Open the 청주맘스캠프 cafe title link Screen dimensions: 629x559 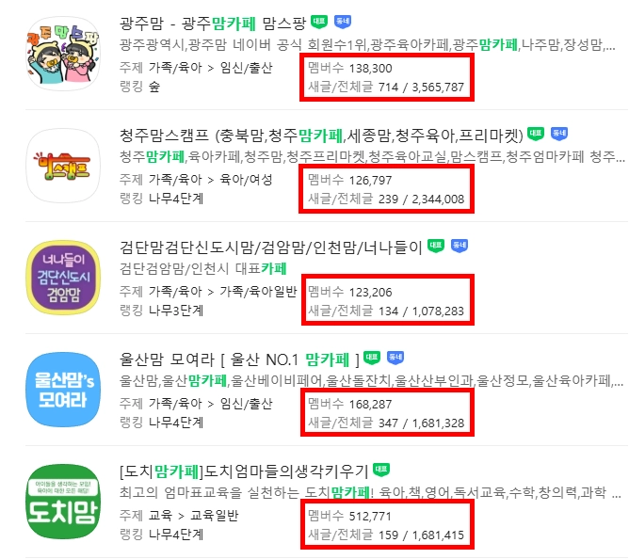tap(321, 136)
